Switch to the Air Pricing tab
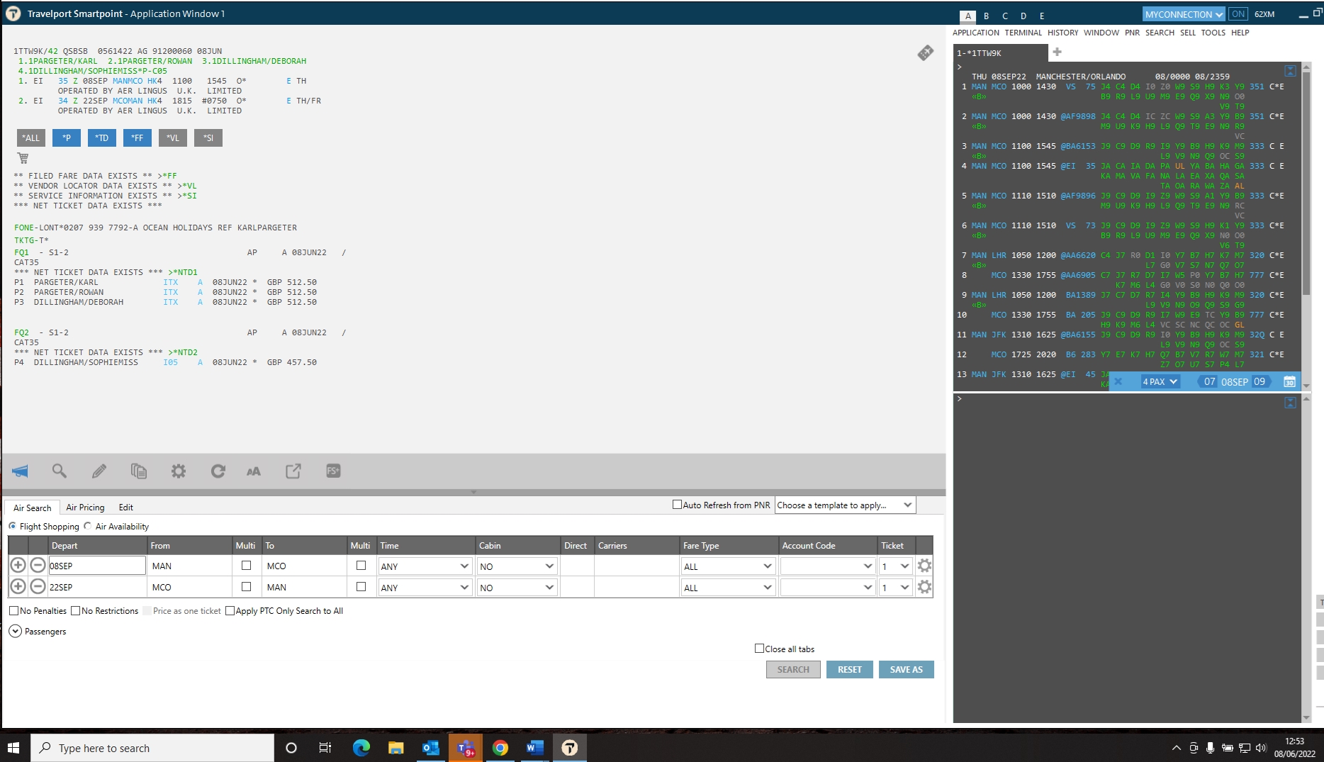Viewport: 1324px width, 762px height. click(x=85, y=508)
